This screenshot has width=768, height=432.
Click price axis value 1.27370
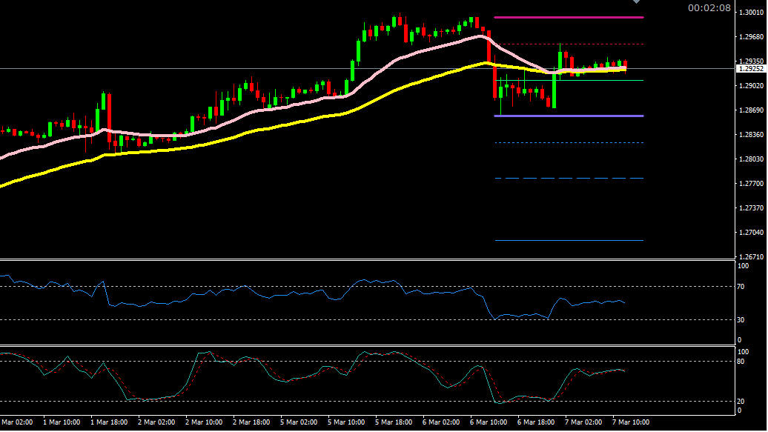752,208
